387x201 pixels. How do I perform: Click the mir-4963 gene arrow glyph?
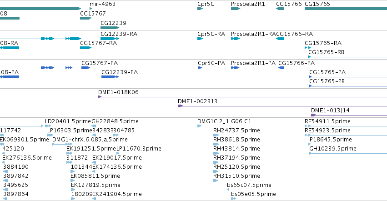point(91,9)
